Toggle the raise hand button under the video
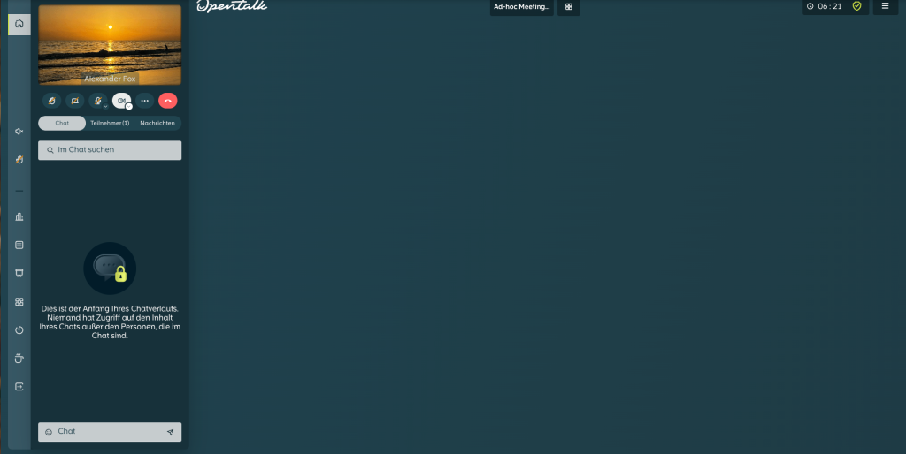 pos(51,101)
